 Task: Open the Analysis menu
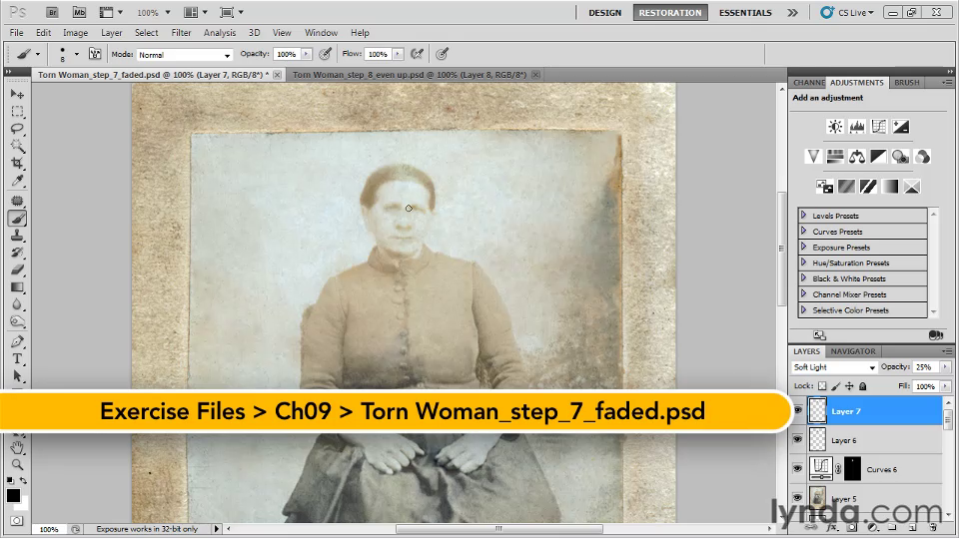click(x=220, y=32)
